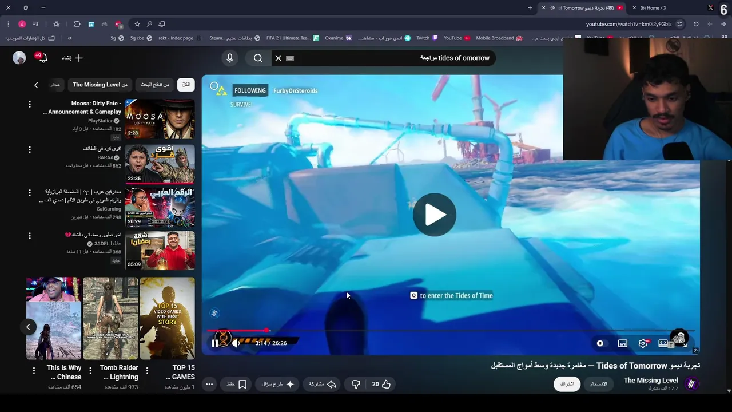Open the Okanime bookmark

point(339,38)
